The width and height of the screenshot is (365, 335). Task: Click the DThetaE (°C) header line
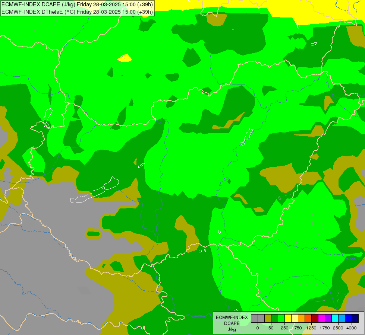tap(77, 12)
